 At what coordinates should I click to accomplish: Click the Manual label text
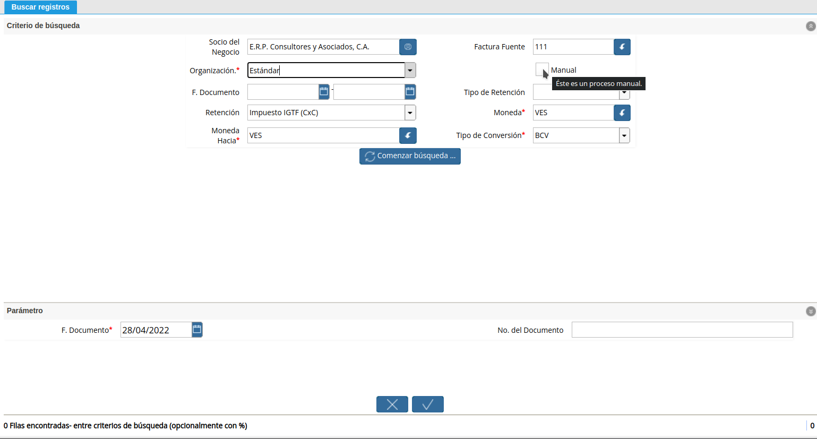point(563,70)
